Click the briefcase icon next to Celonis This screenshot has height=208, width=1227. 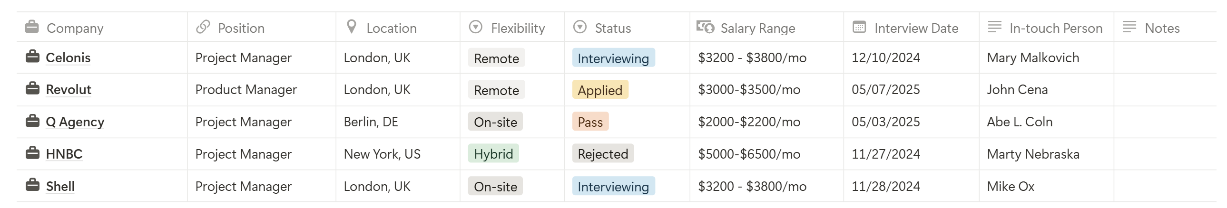click(32, 57)
